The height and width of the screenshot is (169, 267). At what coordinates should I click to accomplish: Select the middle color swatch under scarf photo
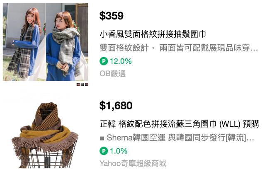click(82, 84)
